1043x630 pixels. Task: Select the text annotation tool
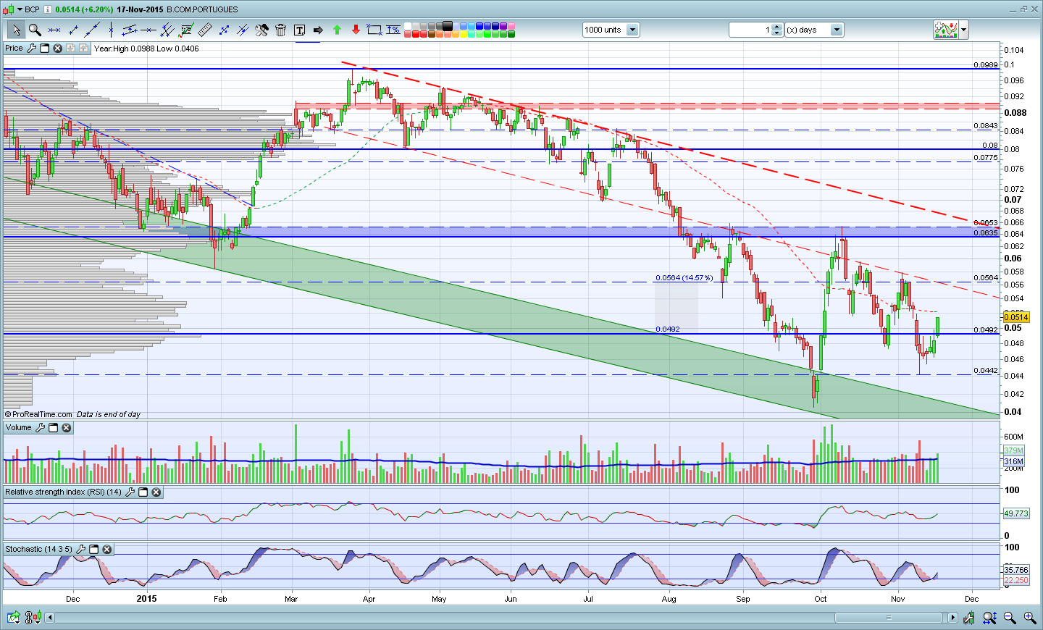pyautogui.click(x=299, y=30)
